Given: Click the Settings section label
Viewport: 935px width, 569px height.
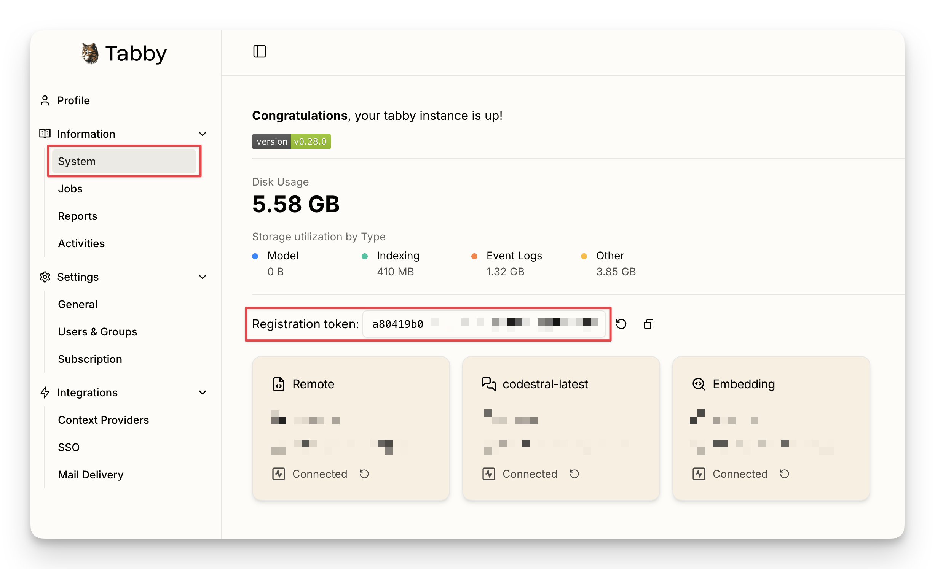Looking at the screenshot, I should click(78, 277).
